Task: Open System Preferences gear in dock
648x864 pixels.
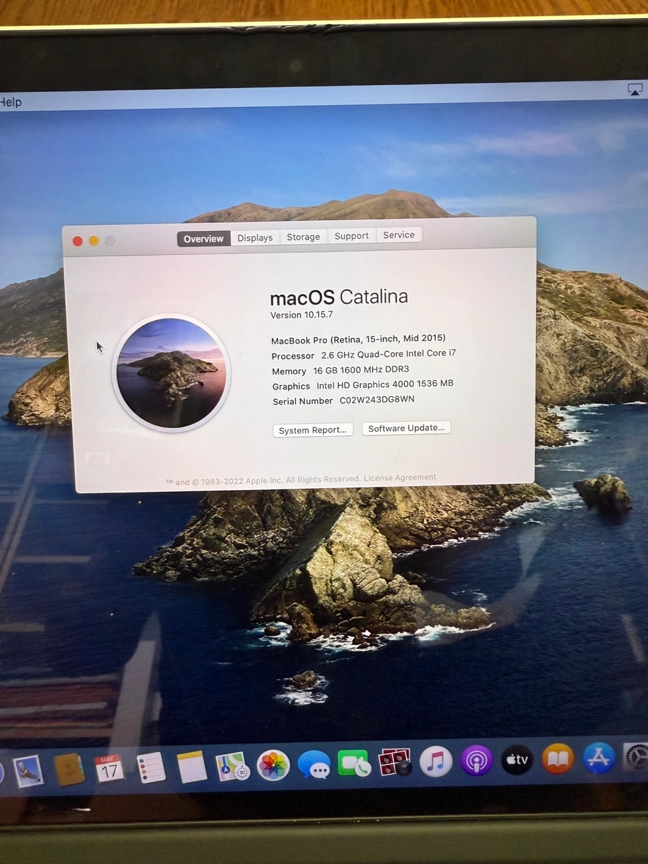Action: [x=636, y=757]
